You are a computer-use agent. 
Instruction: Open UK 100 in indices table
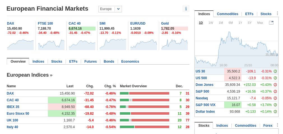12,120
